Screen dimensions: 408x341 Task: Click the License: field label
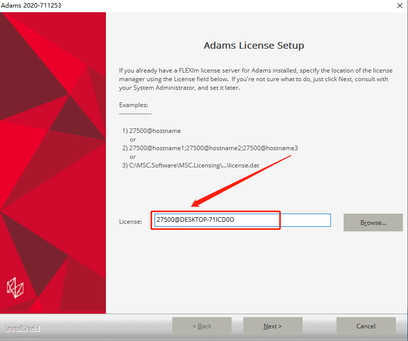[x=131, y=222]
